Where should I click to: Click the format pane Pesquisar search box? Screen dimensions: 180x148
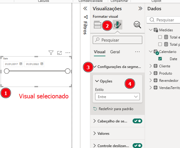coord(117,40)
